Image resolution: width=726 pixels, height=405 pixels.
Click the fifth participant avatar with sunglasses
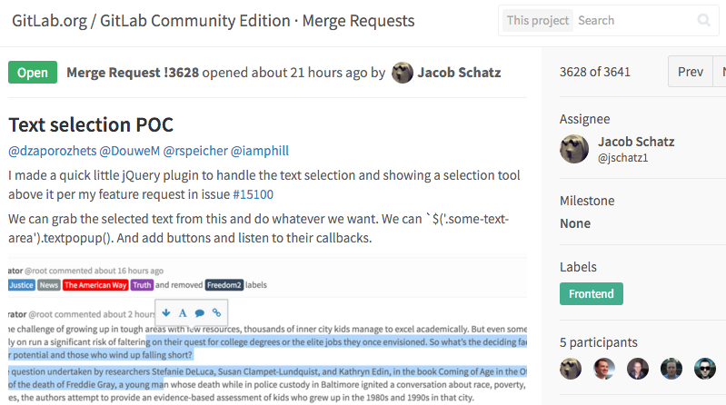(x=705, y=369)
